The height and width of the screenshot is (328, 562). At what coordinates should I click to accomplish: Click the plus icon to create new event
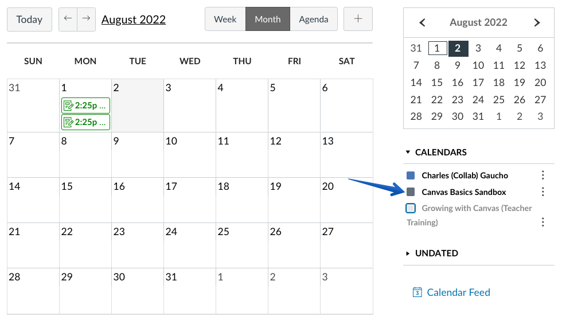(x=358, y=19)
